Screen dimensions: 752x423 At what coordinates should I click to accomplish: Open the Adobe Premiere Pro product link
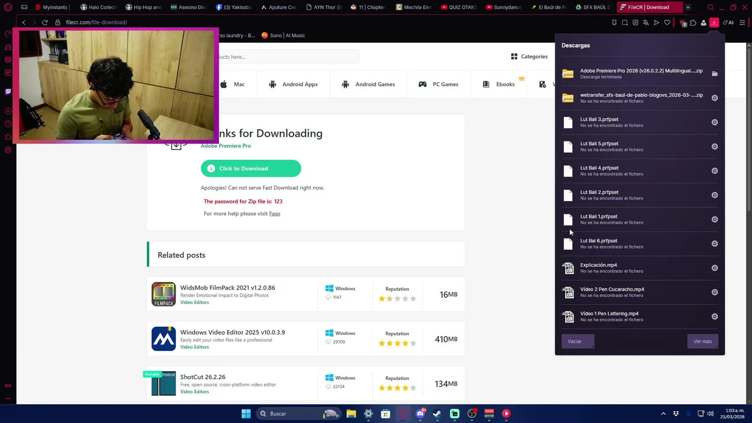point(226,146)
